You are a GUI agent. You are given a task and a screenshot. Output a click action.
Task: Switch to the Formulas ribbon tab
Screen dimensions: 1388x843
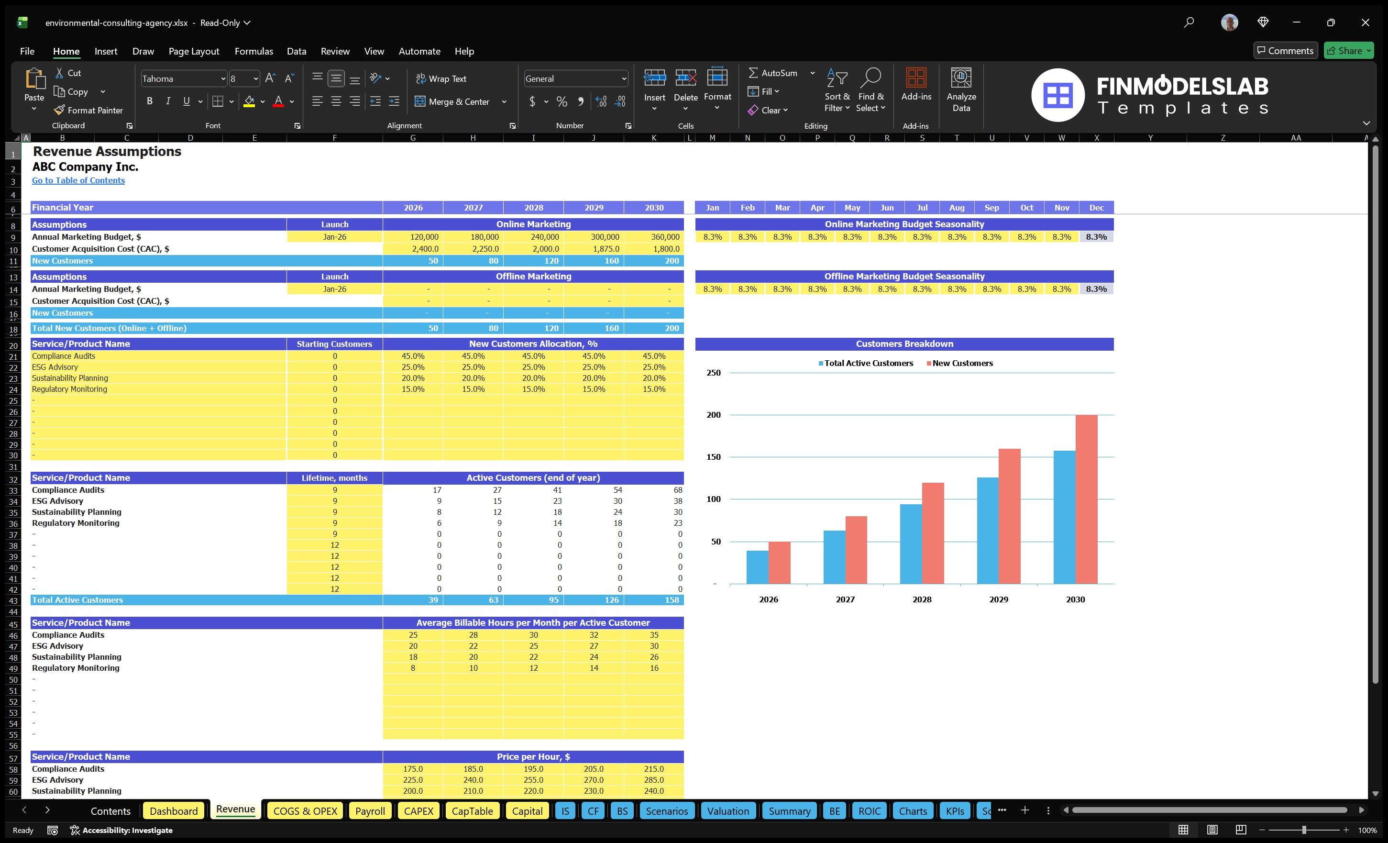pos(253,51)
